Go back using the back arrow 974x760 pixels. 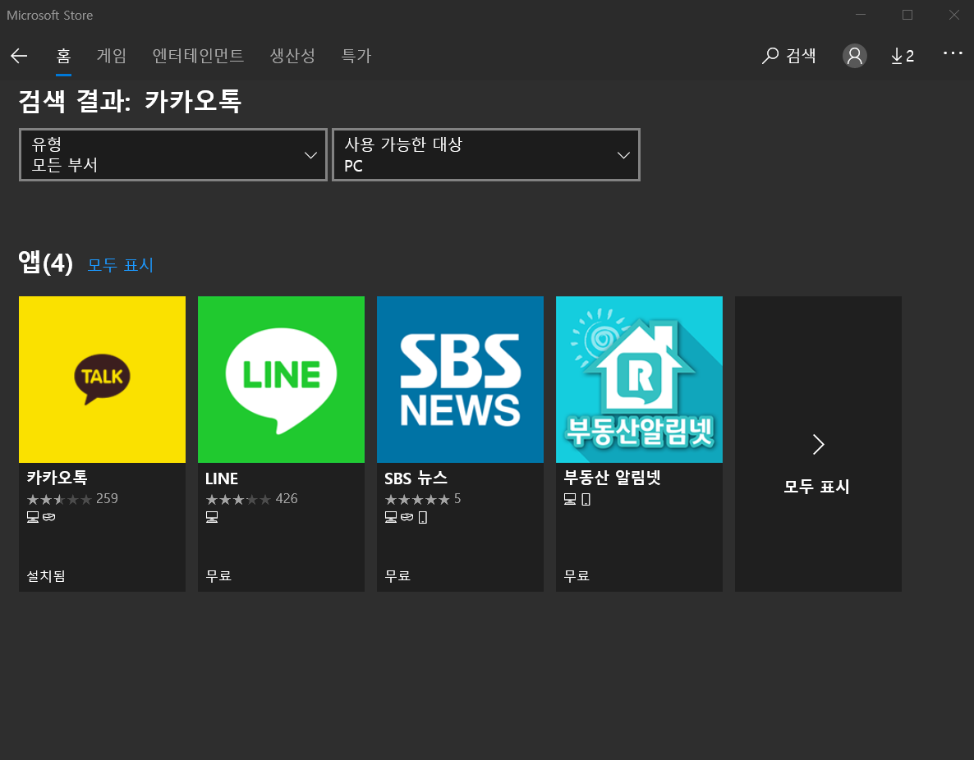(x=19, y=56)
